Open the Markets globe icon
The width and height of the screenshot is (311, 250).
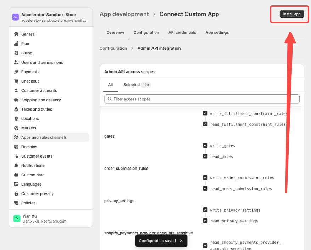[x=16, y=128]
